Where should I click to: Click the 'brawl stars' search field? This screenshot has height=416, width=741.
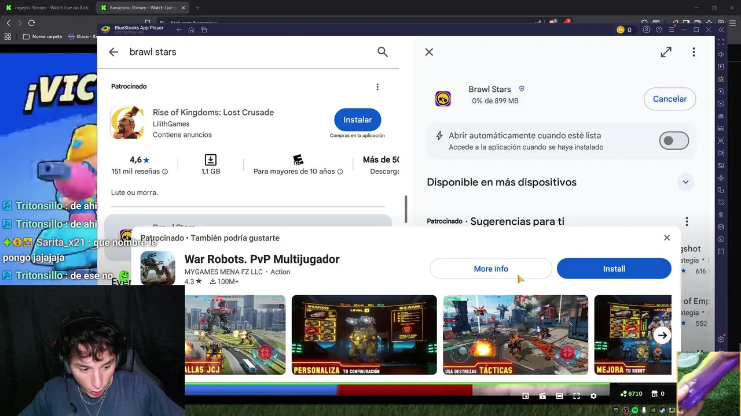(x=153, y=52)
